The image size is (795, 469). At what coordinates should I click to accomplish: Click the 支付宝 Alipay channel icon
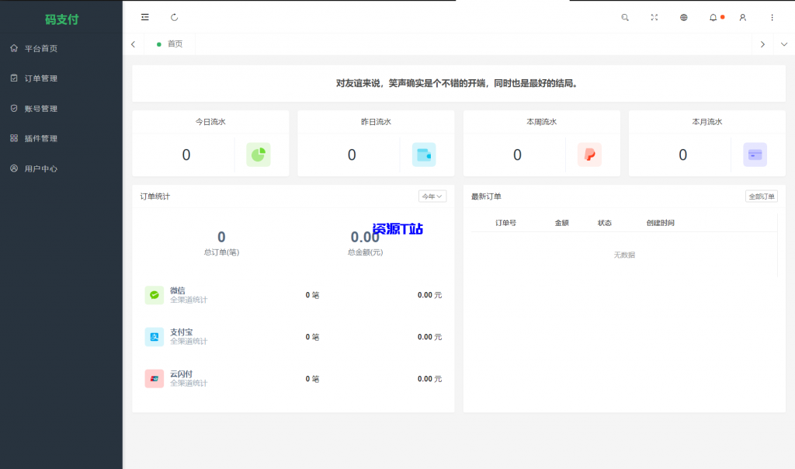[154, 337]
